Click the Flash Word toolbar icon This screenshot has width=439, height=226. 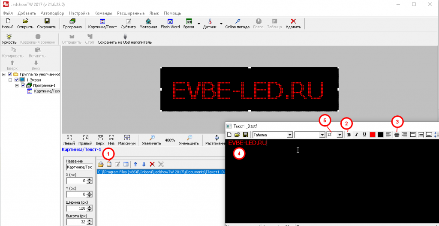click(170, 23)
